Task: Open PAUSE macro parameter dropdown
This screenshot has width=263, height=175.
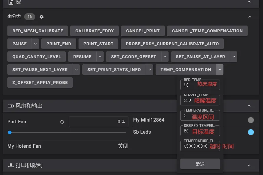Action: (35, 44)
